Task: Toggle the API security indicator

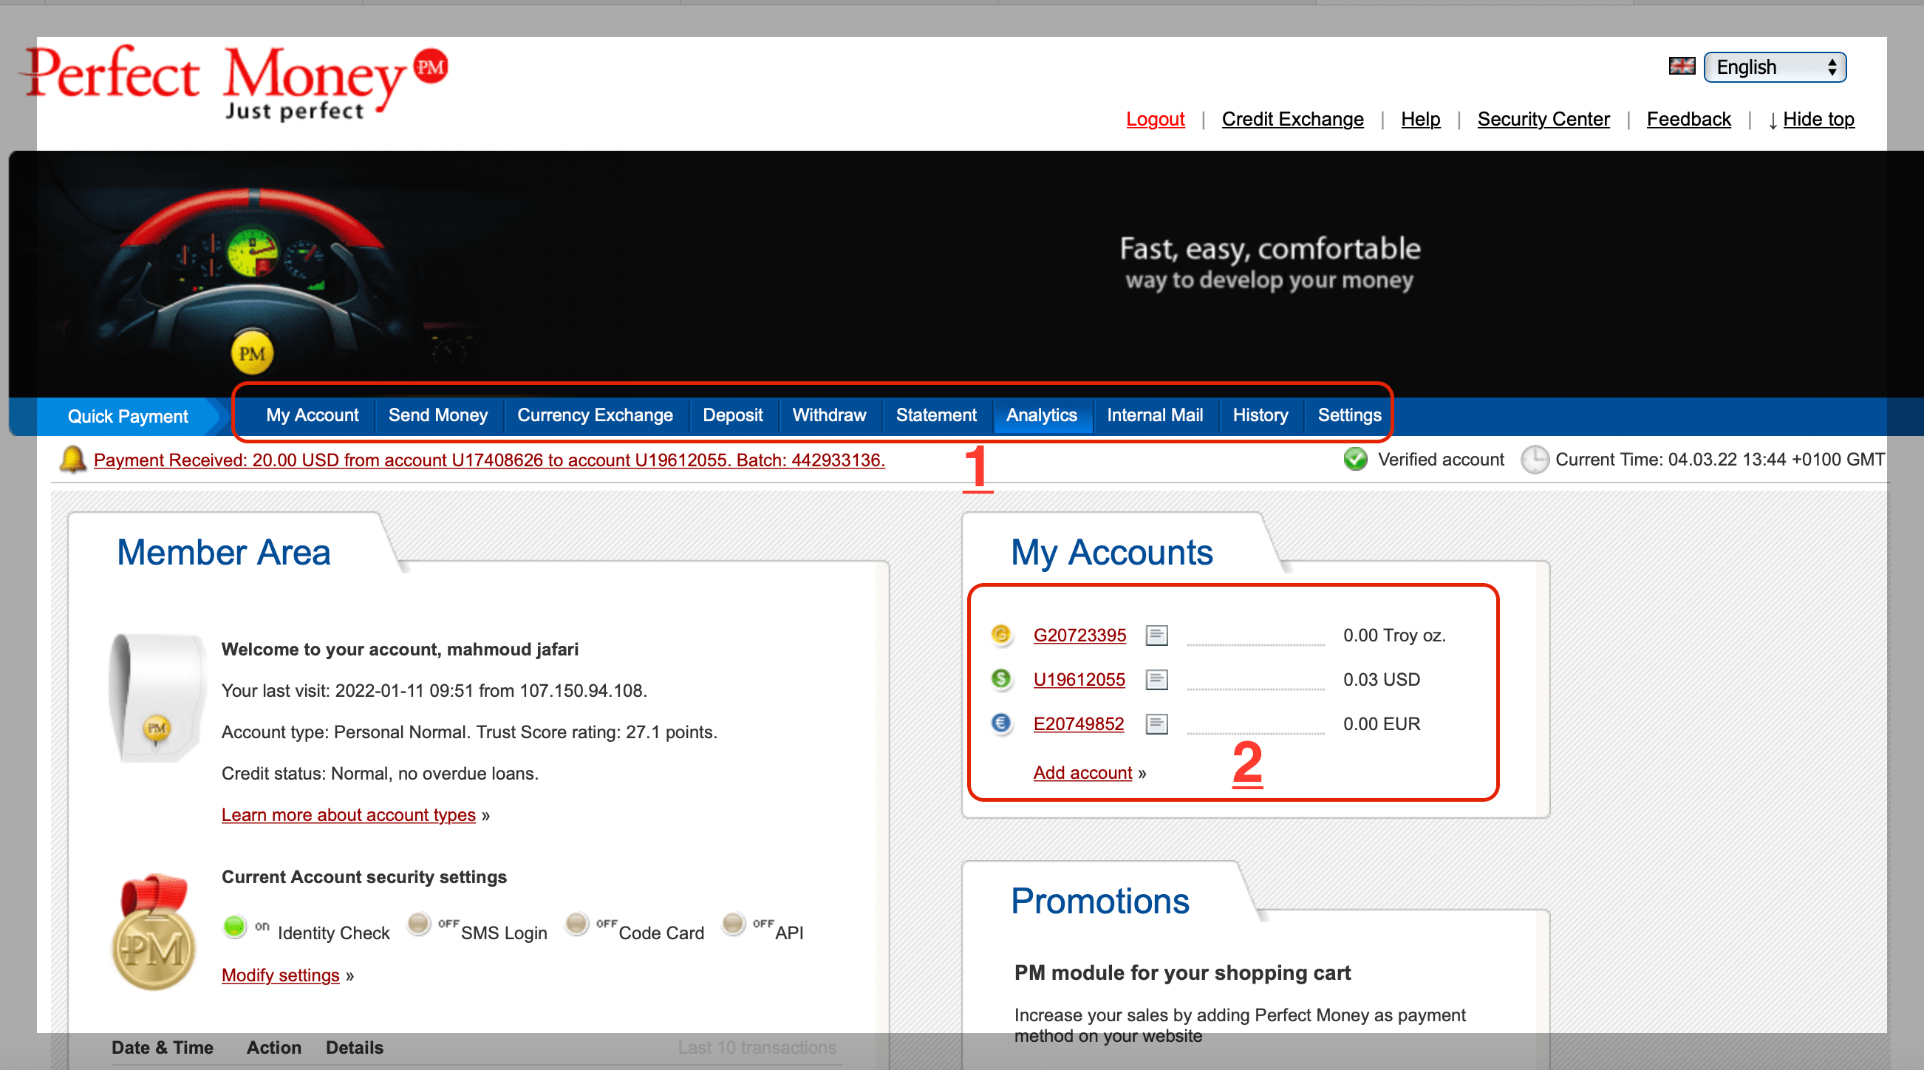Action: 734,924
